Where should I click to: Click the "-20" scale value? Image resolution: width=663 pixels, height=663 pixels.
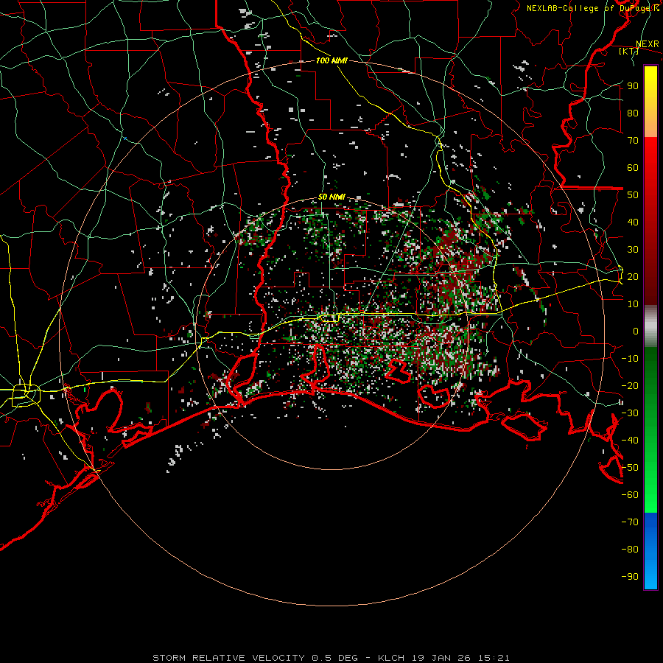pyautogui.click(x=630, y=385)
